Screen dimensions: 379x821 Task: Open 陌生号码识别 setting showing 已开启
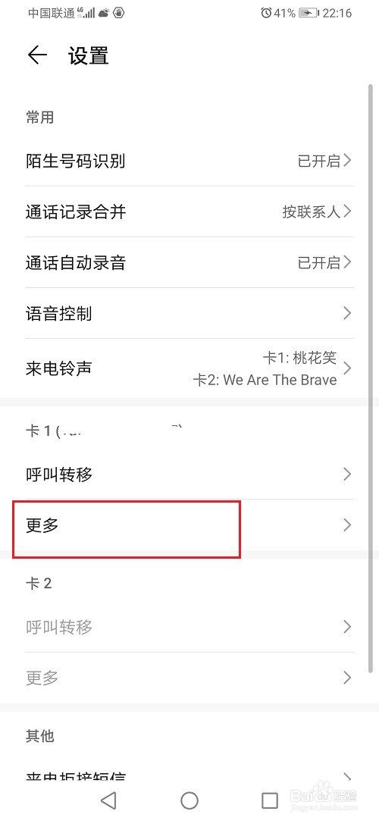[x=189, y=161]
